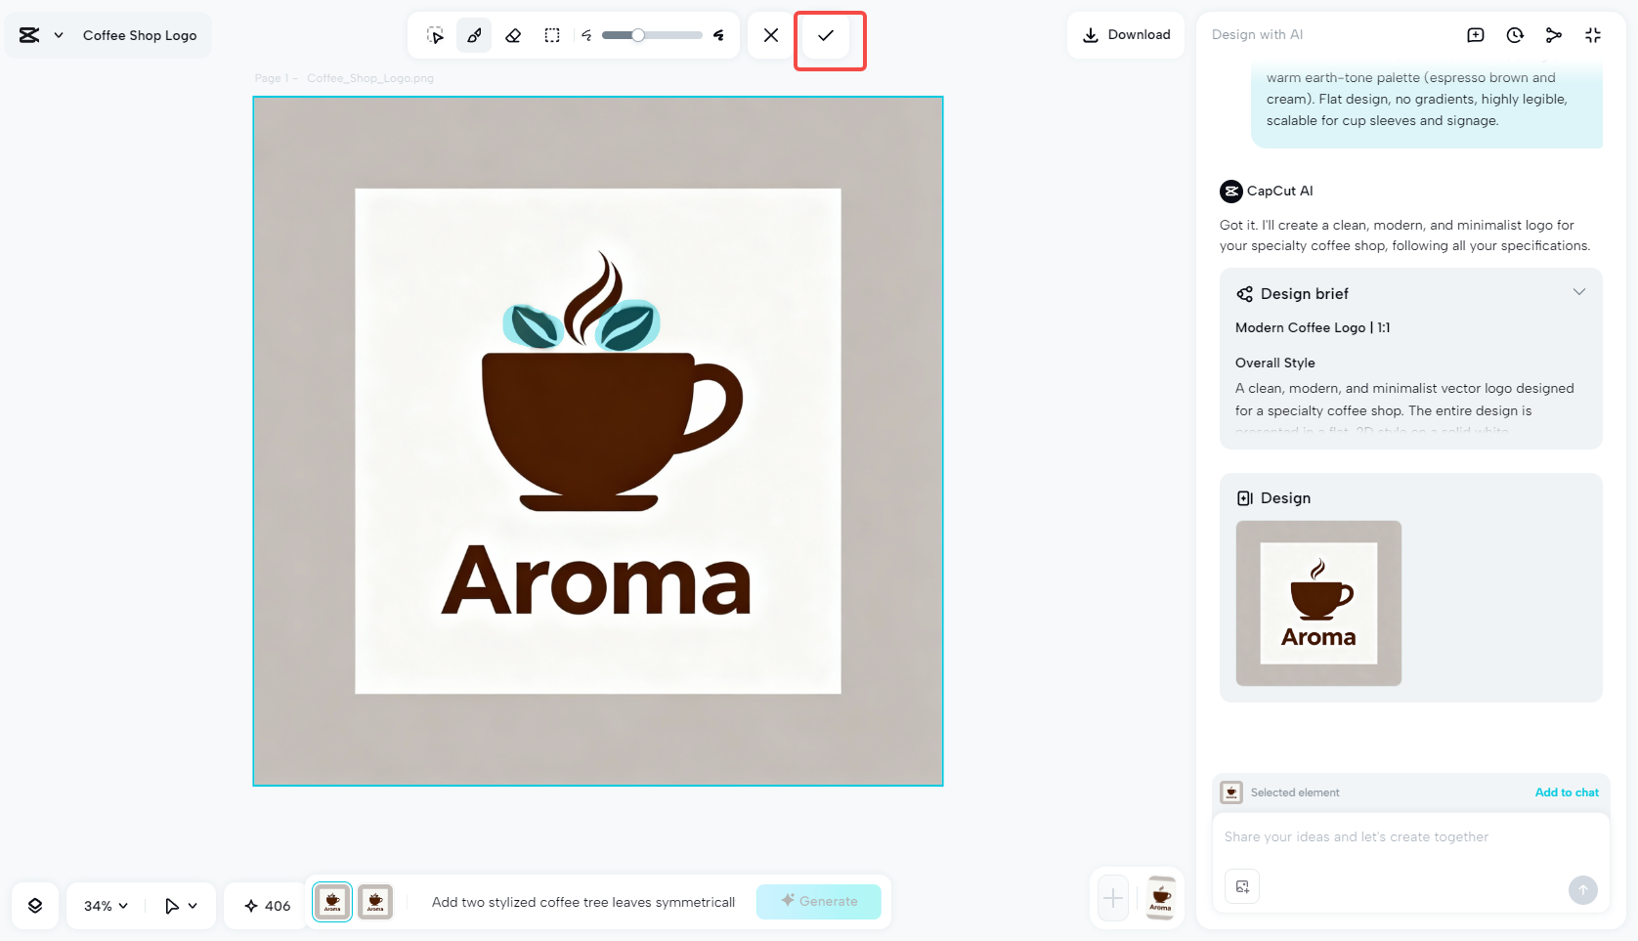
Task: Select the eraser tool
Action: (x=513, y=35)
